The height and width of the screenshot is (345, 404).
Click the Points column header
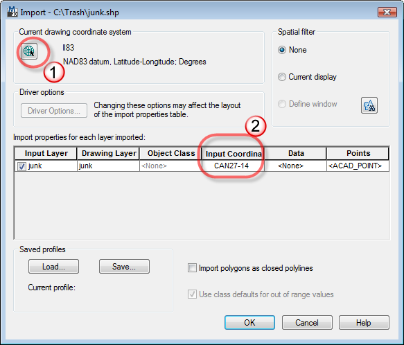point(358,153)
